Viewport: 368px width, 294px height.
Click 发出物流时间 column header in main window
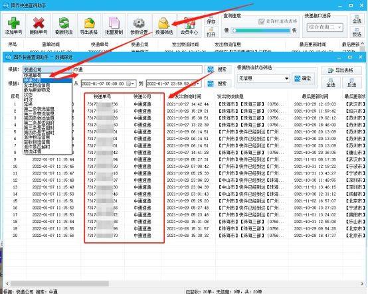[x=185, y=44]
